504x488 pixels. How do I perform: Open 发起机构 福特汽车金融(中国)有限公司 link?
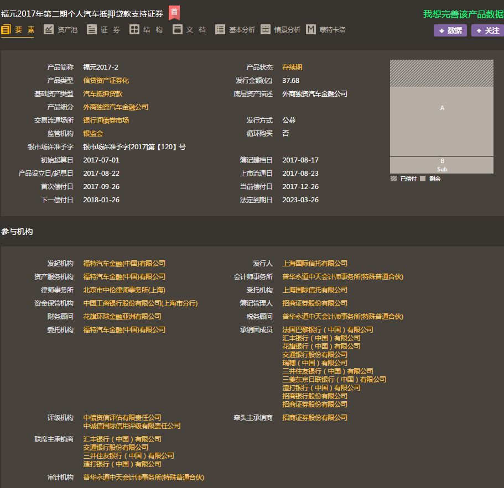pos(124,264)
